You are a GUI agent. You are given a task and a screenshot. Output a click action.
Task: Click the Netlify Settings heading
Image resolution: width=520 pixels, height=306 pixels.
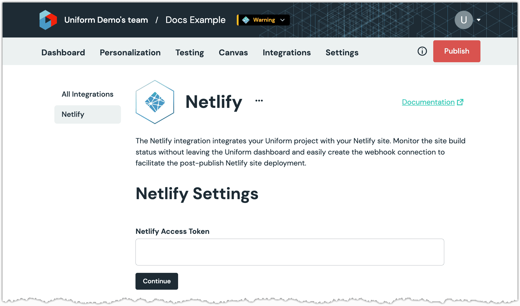197,194
